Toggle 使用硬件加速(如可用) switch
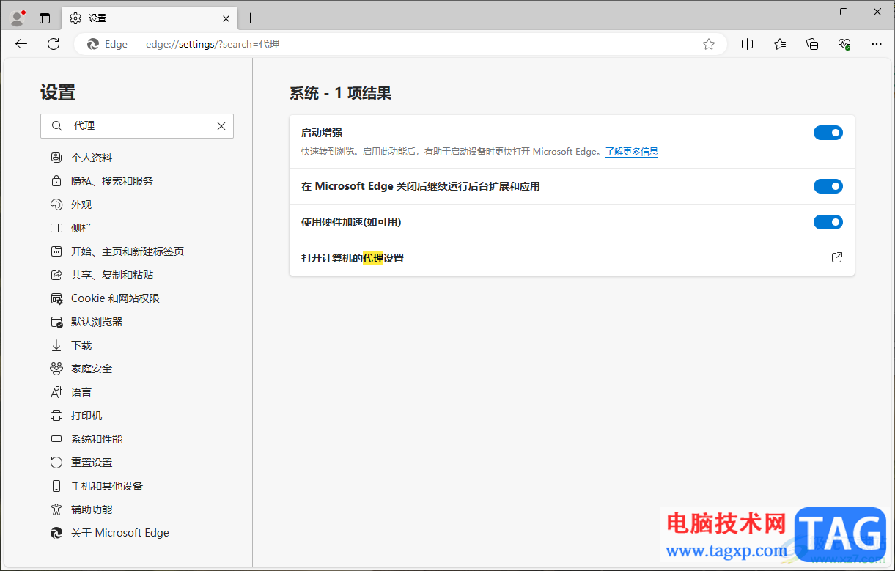The height and width of the screenshot is (571, 895). [828, 222]
